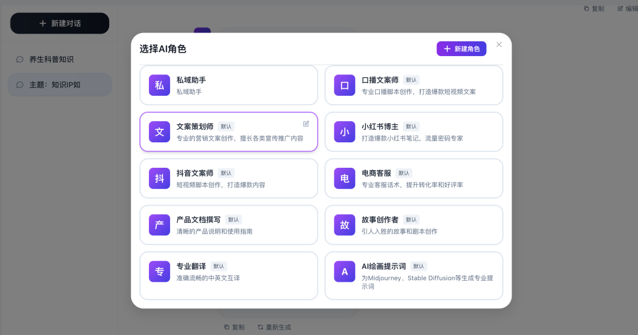
Task: Close the 选择AI角色 dialog
Action: click(499, 45)
